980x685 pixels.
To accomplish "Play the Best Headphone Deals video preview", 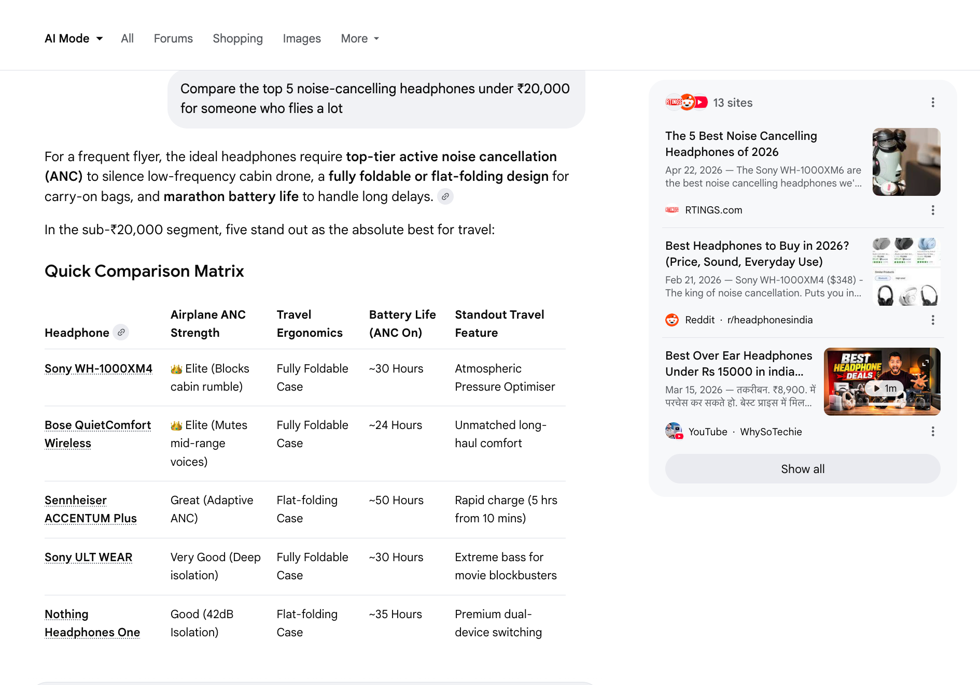I will pyautogui.click(x=885, y=388).
